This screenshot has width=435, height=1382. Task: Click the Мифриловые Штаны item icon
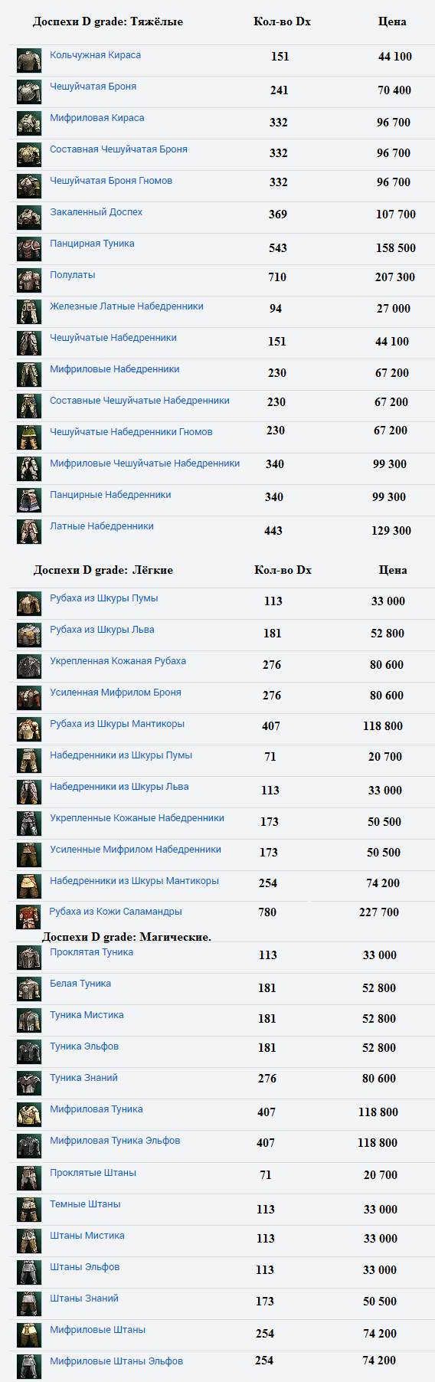(29, 1335)
